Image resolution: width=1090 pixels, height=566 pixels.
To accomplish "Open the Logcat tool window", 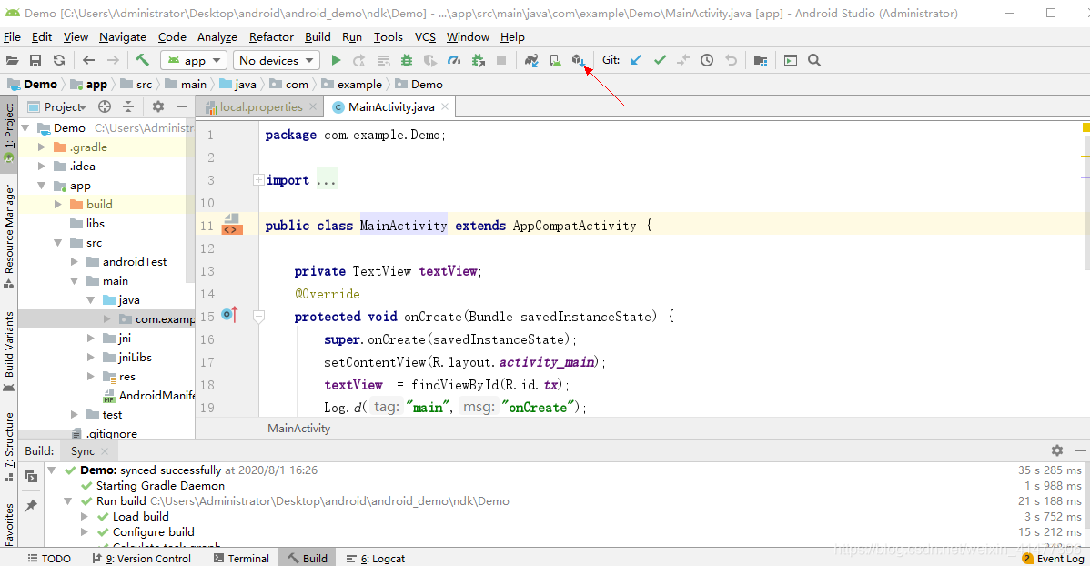I will click(x=376, y=559).
